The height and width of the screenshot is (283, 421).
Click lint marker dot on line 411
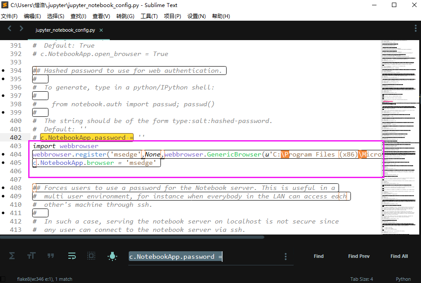click(3, 213)
